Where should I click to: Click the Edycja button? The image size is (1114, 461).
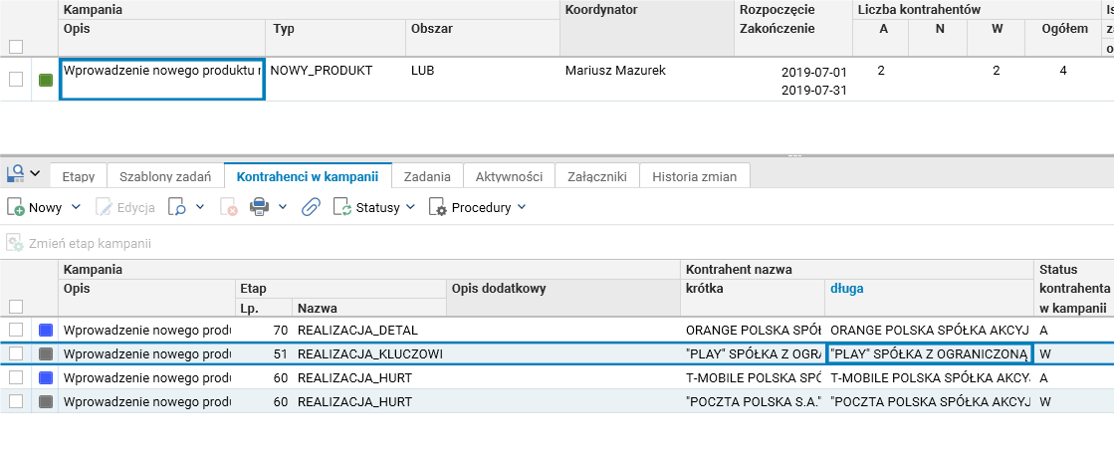pyautogui.click(x=125, y=207)
